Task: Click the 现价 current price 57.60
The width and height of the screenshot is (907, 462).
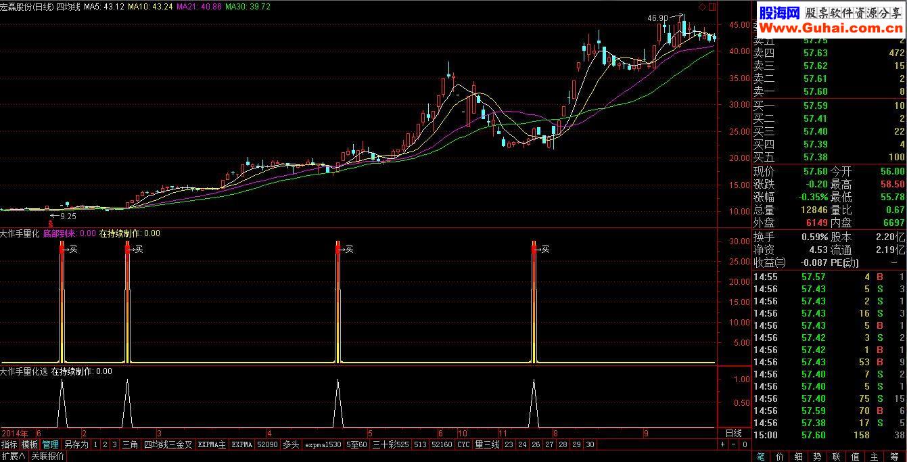Action: 814,171
